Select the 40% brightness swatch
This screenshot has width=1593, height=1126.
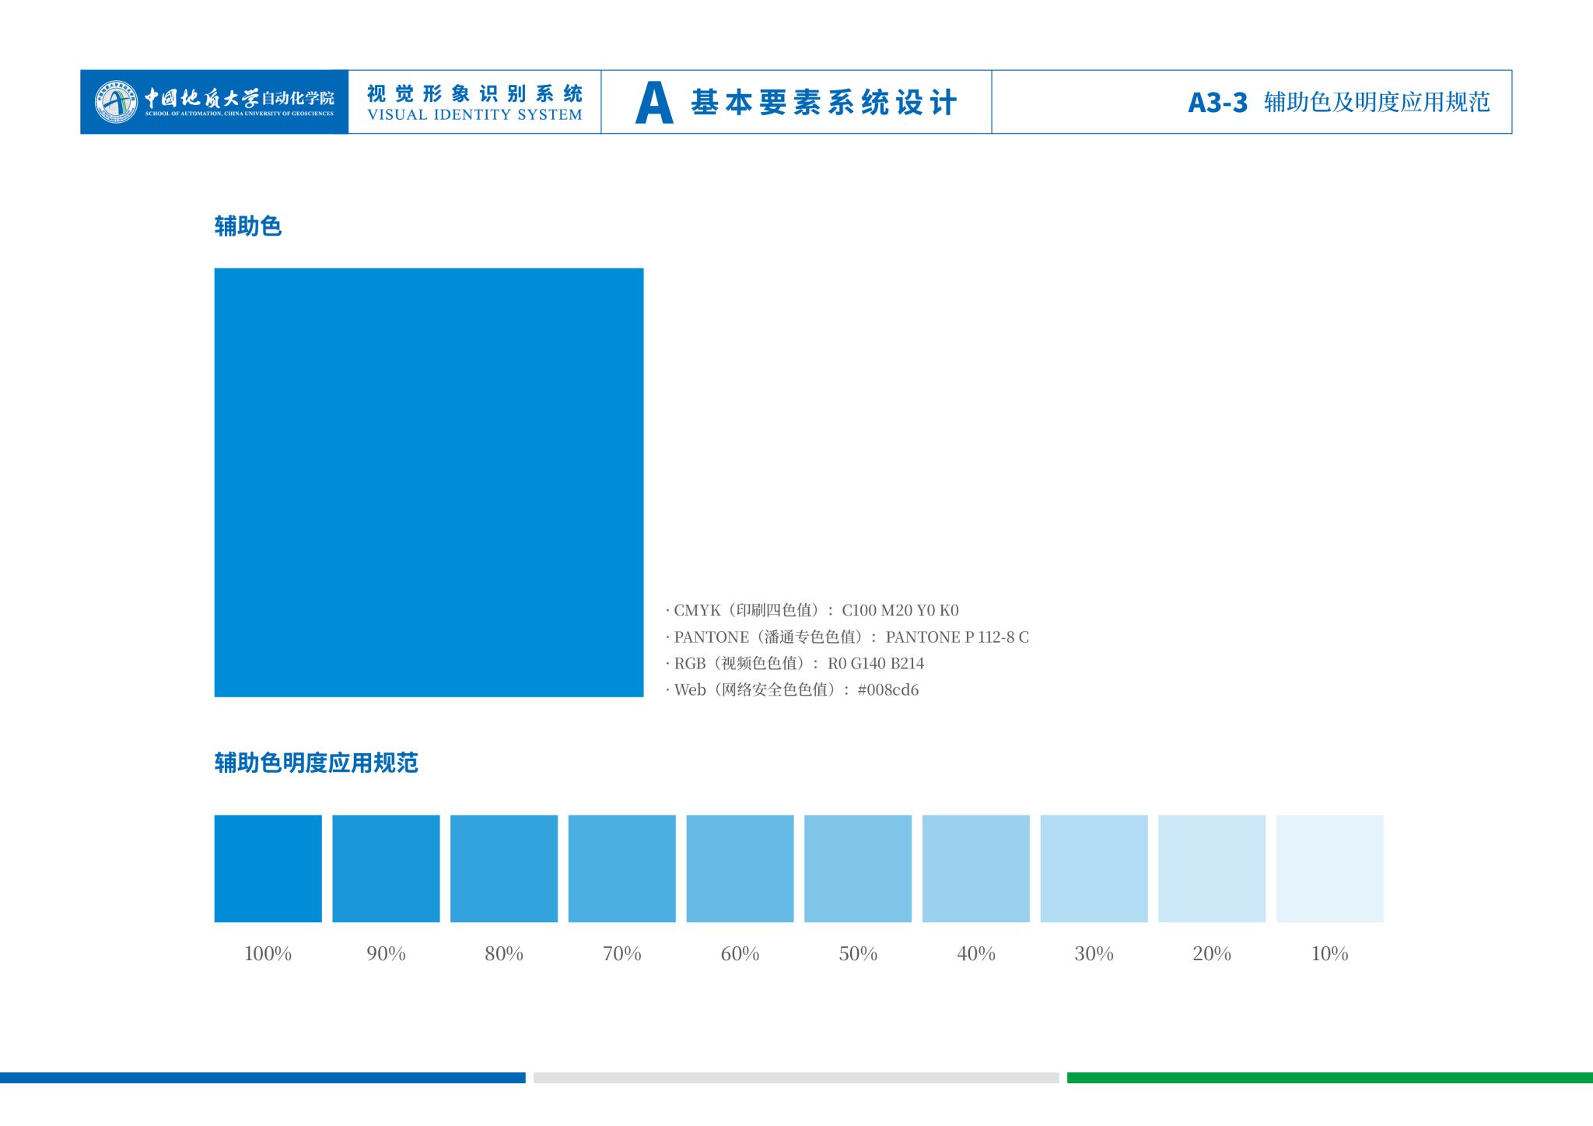tap(975, 868)
